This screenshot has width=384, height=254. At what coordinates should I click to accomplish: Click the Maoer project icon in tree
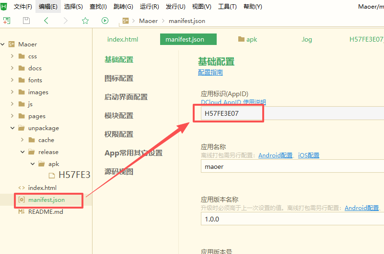coord(12,44)
